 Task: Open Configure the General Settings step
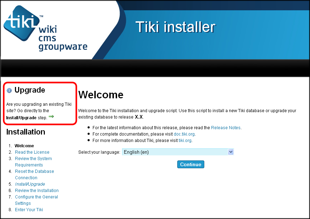[36, 200]
